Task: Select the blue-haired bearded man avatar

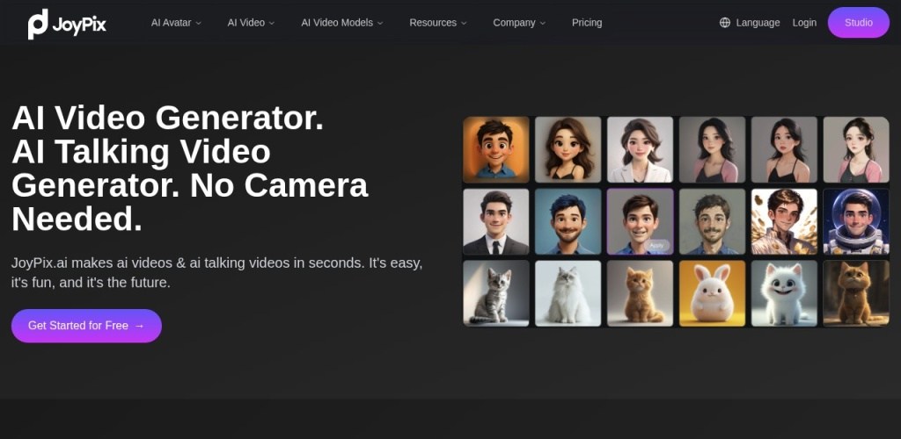Action: (x=568, y=221)
